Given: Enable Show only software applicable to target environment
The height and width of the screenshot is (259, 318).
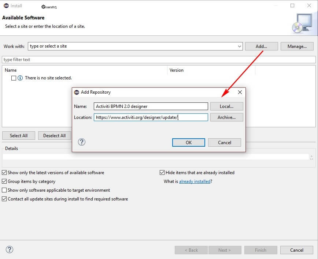Looking at the screenshot, I should point(4,190).
